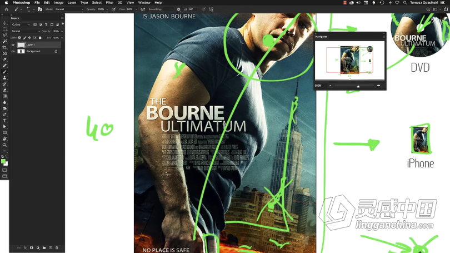This screenshot has height=253, width=450.
Task: Select the History Brush tool
Action: 4,84
